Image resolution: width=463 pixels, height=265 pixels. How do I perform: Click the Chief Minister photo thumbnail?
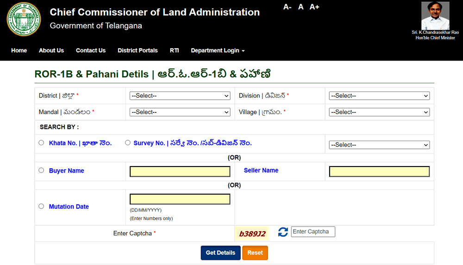[435, 16]
